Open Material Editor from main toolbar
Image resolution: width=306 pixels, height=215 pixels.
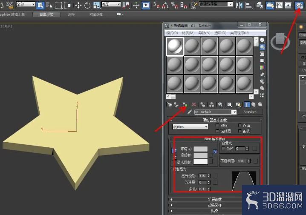click(x=299, y=5)
